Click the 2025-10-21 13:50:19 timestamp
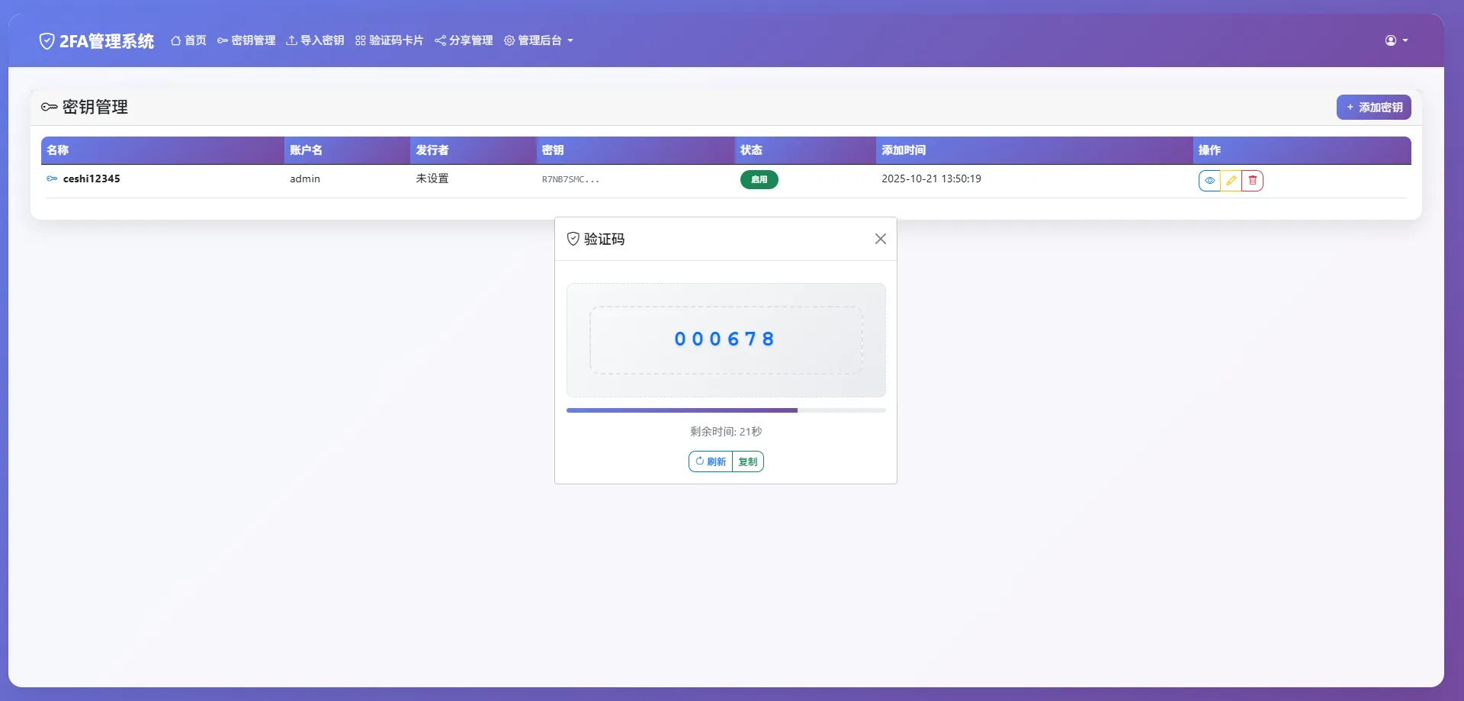This screenshot has height=701, width=1464. pyautogui.click(x=931, y=178)
